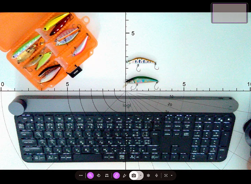This screenshot has height=184, width=251.
Task: Click the rotate image icon
Action: [x=99, y=176]
